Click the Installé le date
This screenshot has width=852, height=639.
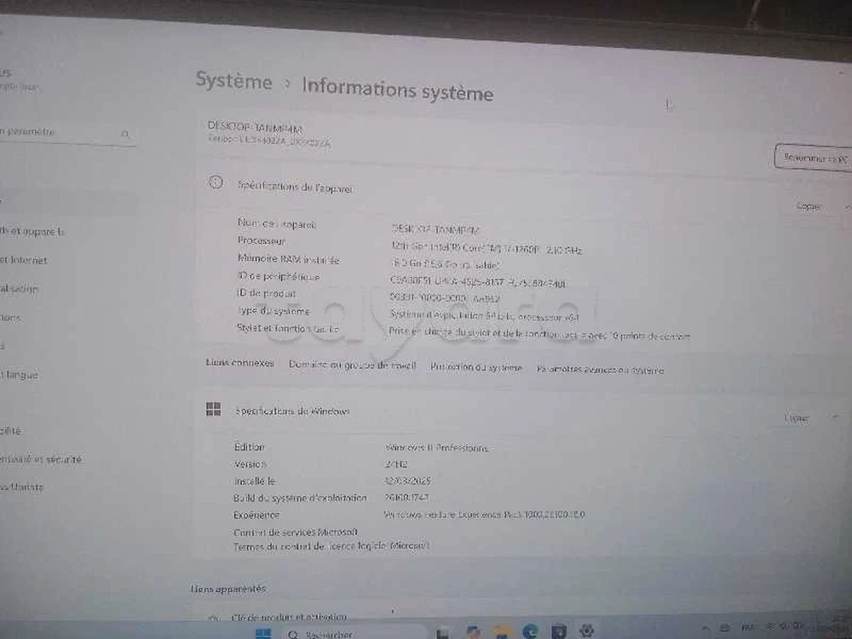tap(407, 481)
